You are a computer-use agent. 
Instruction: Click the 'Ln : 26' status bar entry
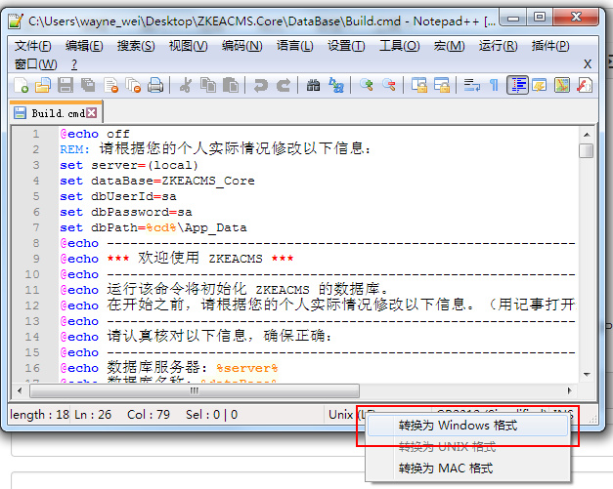pyautogui.click(x=93, y=415)
